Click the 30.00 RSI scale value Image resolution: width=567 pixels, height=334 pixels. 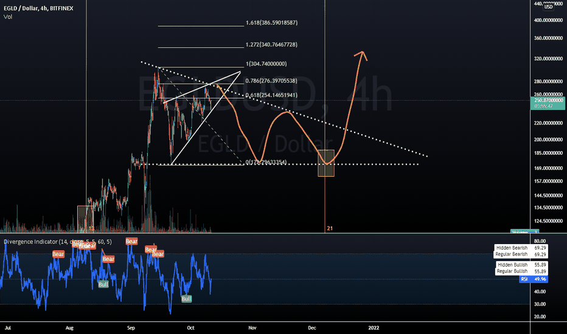[540, 304]
